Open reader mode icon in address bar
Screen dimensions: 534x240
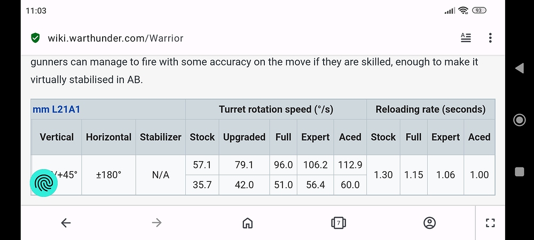coord(466,38)
